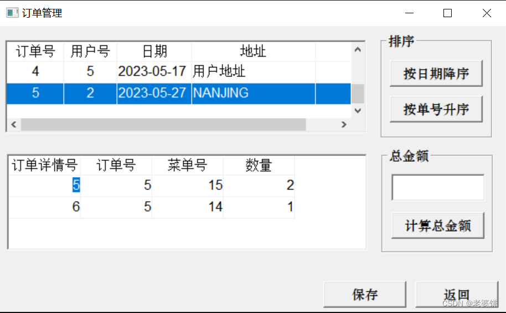The height and width of the screenshot is (313, 506).
Task: Click the 订单号 header in order list
Action: pos(35,52)
